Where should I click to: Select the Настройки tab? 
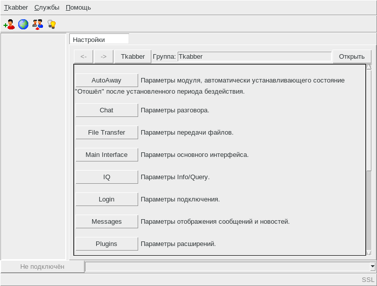99,39
